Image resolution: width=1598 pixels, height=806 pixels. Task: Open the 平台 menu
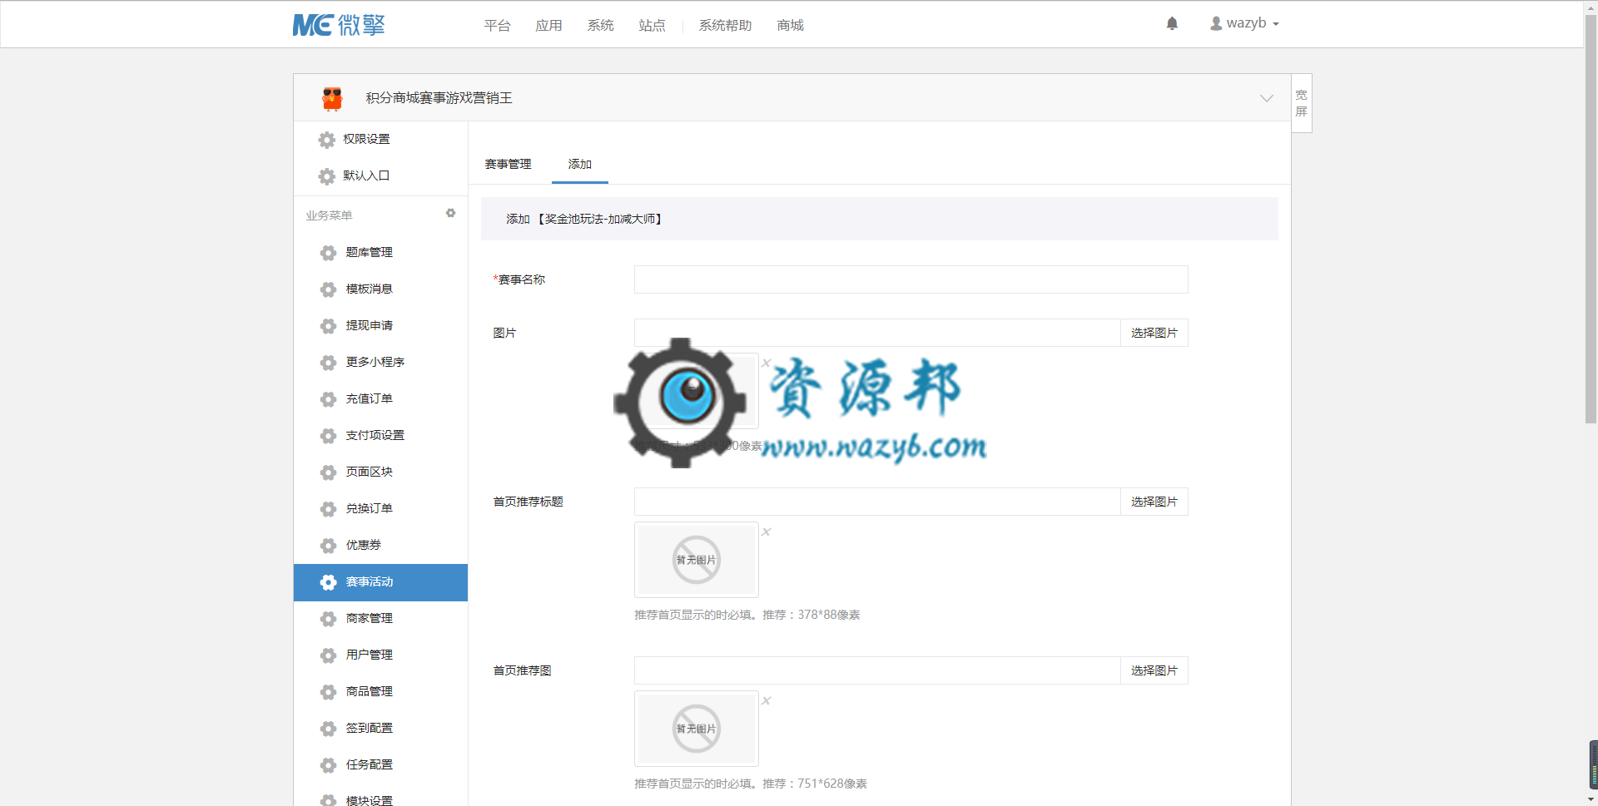click(x=498, y=26)
